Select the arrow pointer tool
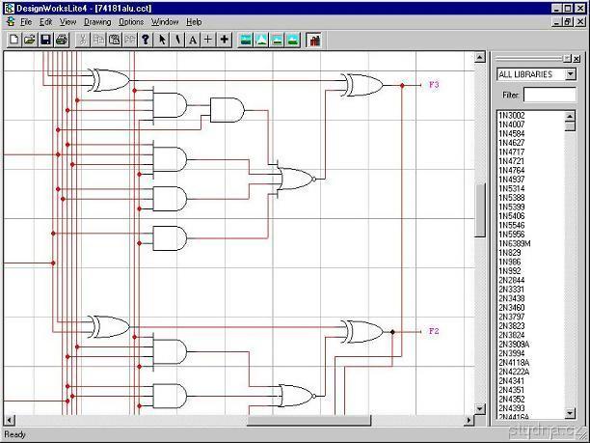Screen dimensions: 590x443 pos(162,40)
